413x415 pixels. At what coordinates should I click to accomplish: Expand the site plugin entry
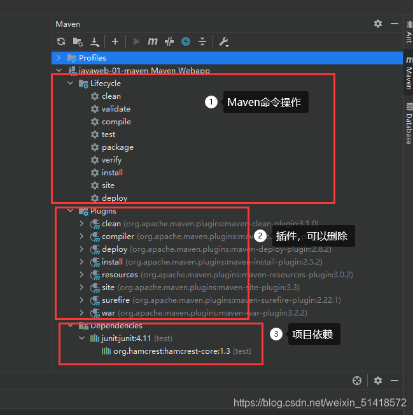coord(81,288)
